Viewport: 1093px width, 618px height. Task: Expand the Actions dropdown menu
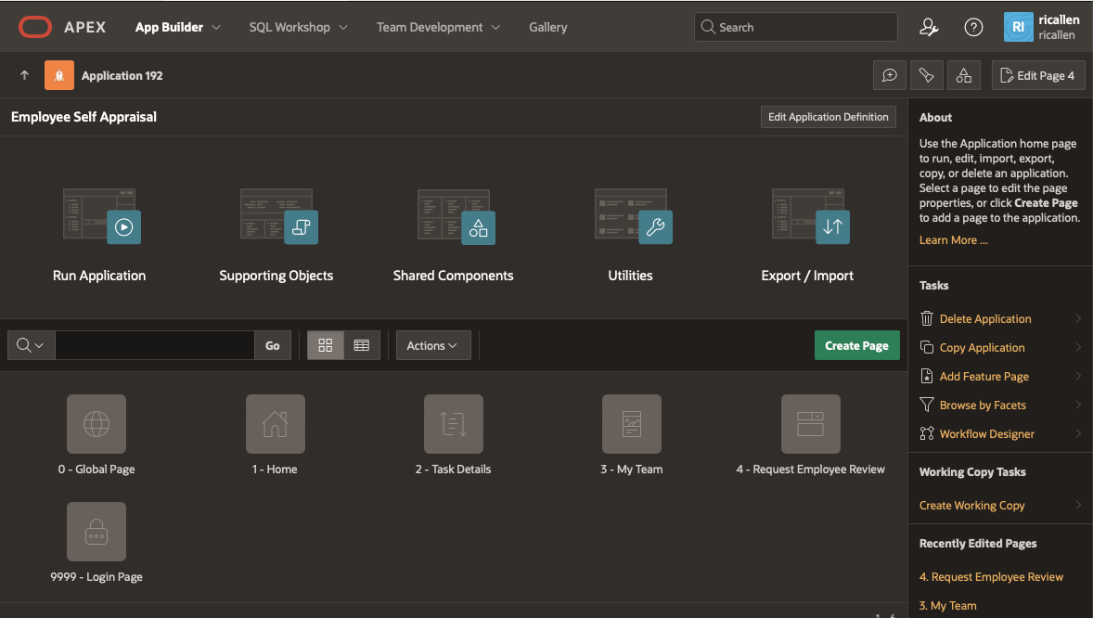[433, 345]
